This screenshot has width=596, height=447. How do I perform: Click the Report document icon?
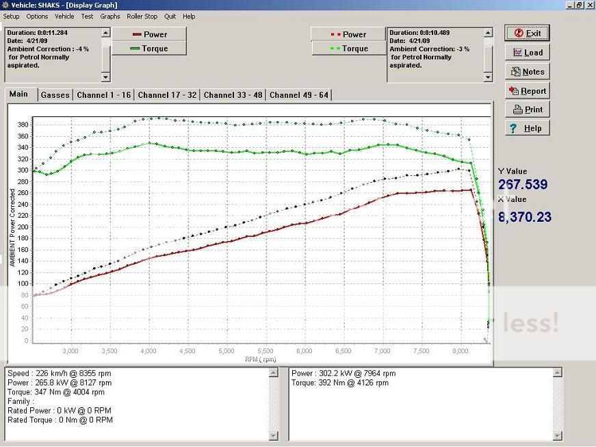point(513,90)
